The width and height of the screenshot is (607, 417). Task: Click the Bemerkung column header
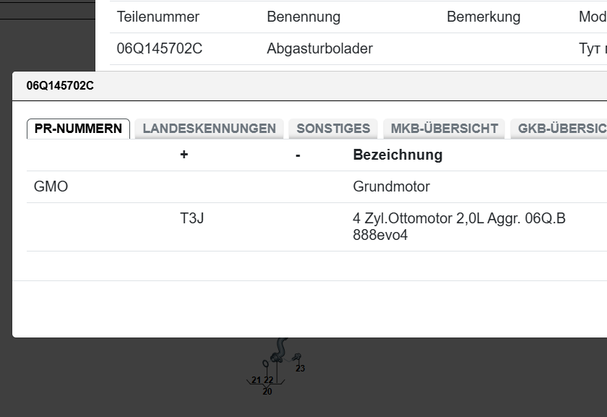(x=483, y=17)
